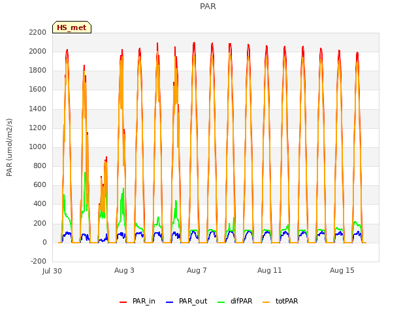Viewport: 418px width, 314px height.
Task: Click the 0 y-axis tick label
Action: pyautogui.click(x=44, y=243)
